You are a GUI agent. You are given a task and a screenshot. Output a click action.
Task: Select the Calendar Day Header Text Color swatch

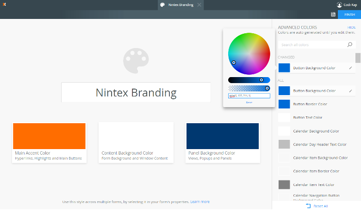coord(284,144)
